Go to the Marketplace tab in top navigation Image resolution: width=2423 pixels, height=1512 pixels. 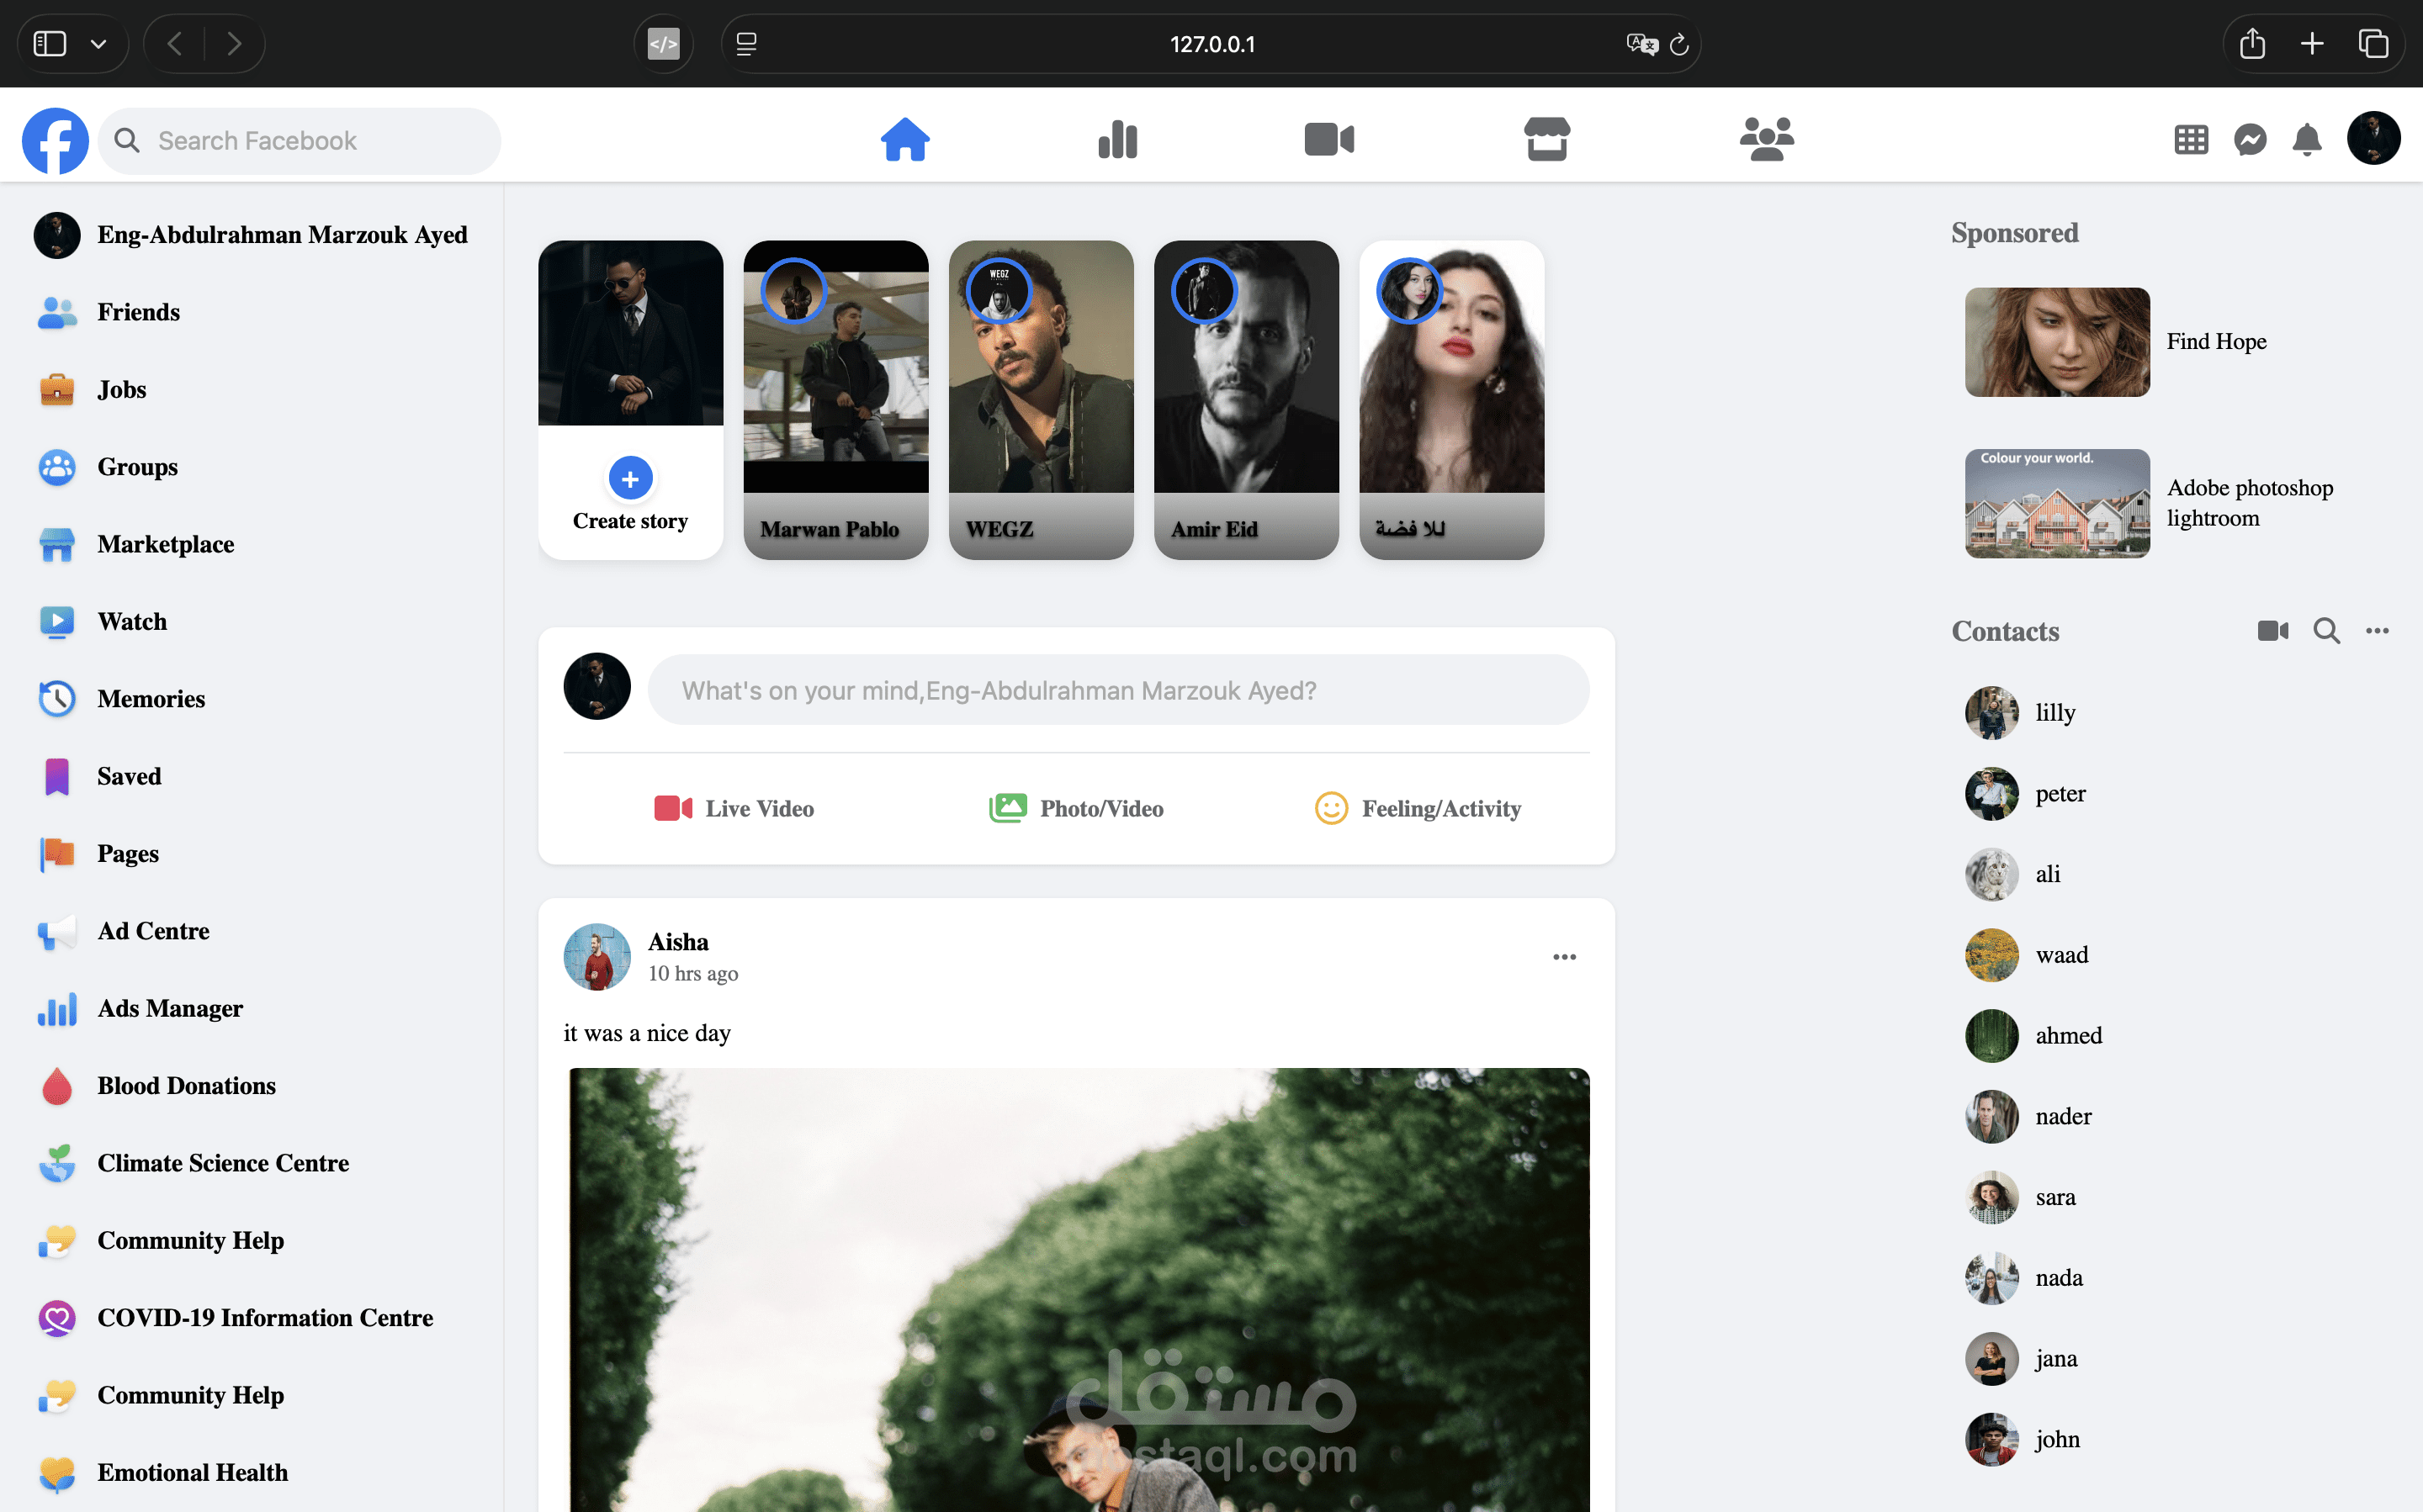(1546, 139)
